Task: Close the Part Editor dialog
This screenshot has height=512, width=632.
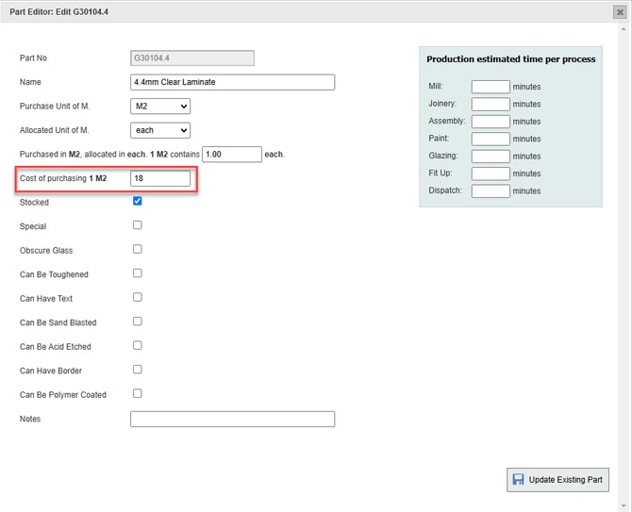Action: pyautogui.click(x=619, y=12)
